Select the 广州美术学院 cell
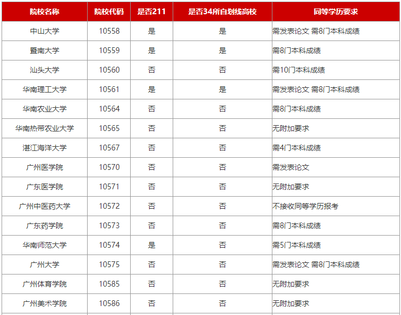 click(x=45, y=304)
